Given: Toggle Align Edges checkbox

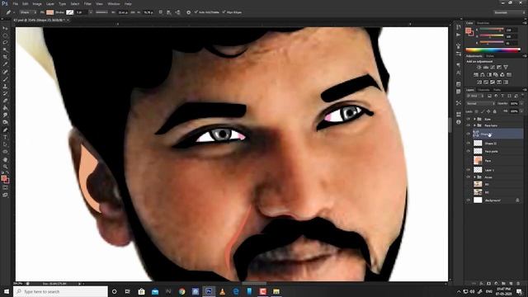Looking at the screenshot, I should [224, 12].
